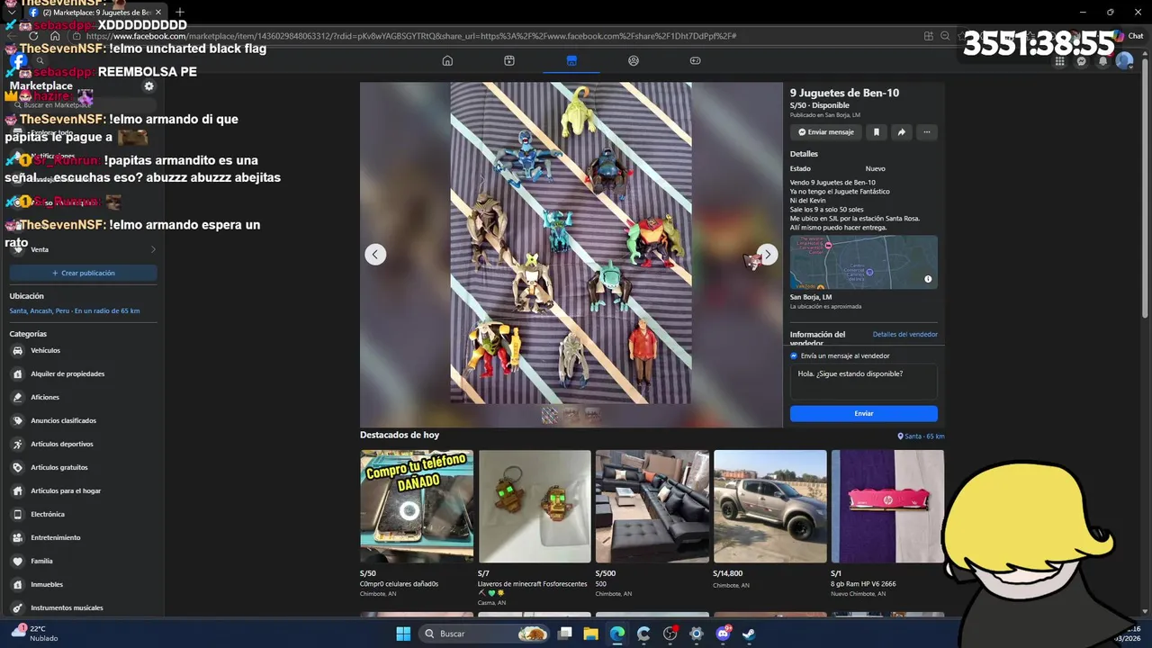The height and width of the screenshot is (648, 1152).
Task: Select the first photo thumbnail below image
Action: [x=549, y=415]
